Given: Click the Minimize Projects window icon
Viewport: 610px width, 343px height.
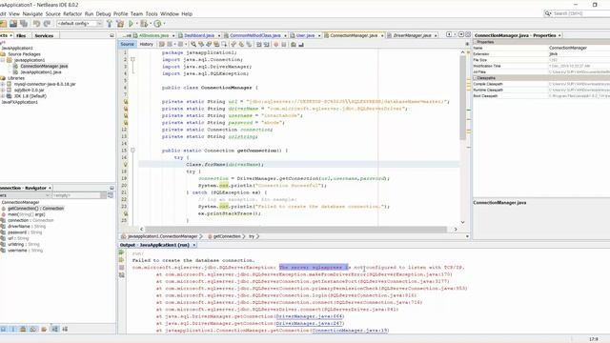Looking at the screenshot, I should [x=112, y=35].
